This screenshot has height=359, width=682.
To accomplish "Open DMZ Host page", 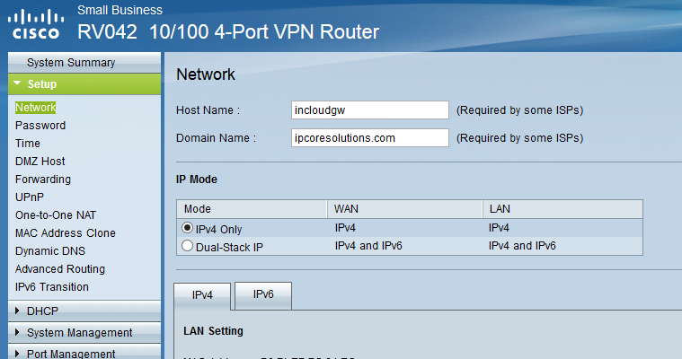I will pos(40,162).
